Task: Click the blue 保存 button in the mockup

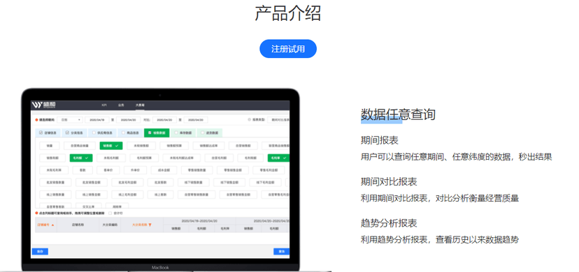Action: pos(40,251)
